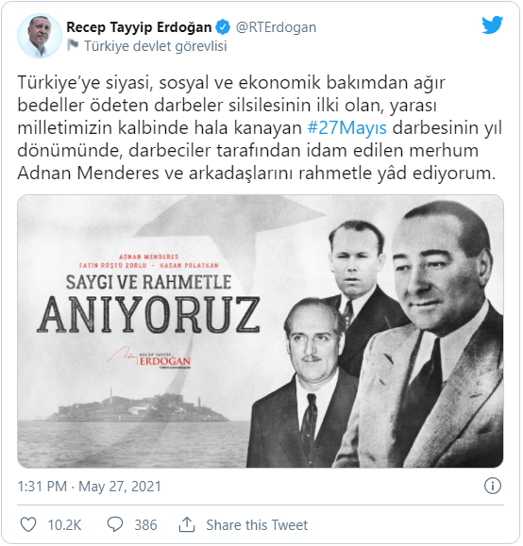
Task: Click the red Erdoğan signature logo
Action: point(149,358)
